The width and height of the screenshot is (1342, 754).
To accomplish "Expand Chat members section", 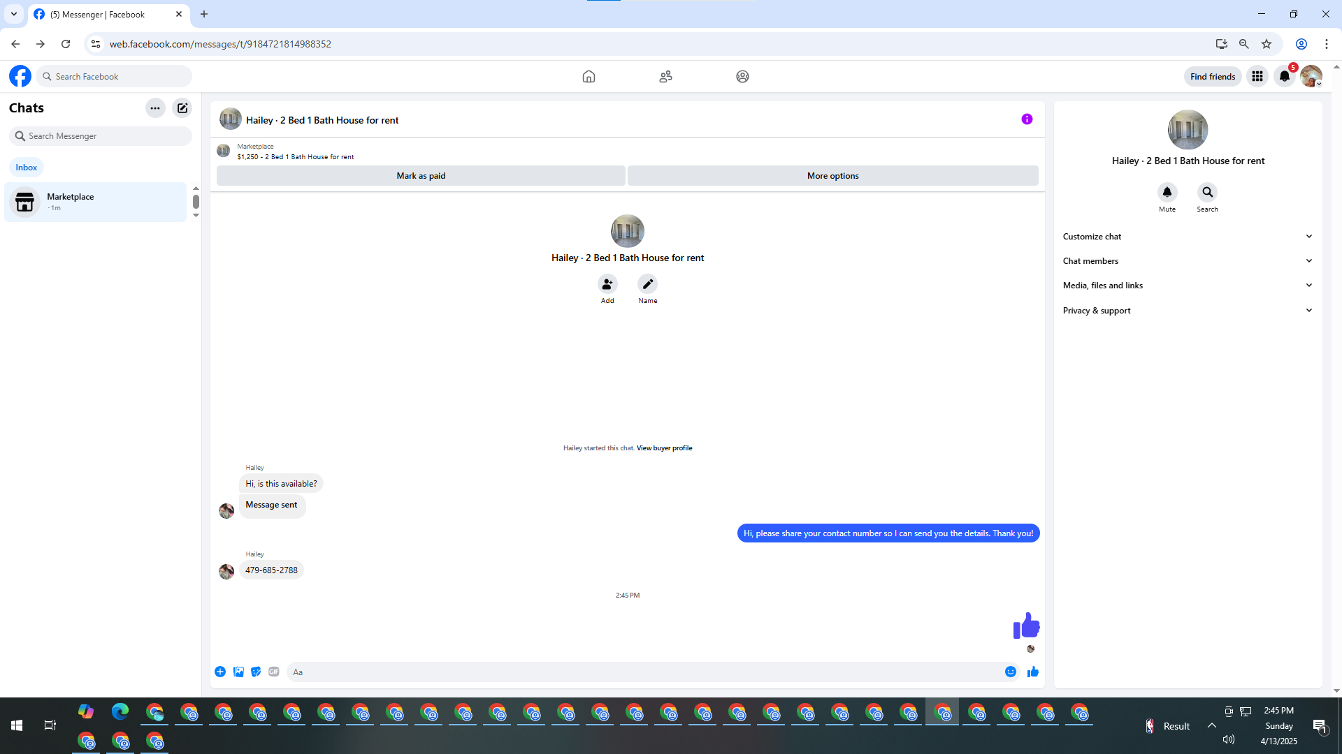I will pos(1188,261).
